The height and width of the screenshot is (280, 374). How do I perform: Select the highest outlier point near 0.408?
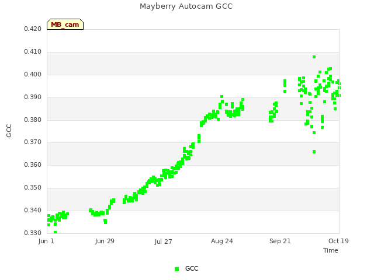click(x=314, y=57)
